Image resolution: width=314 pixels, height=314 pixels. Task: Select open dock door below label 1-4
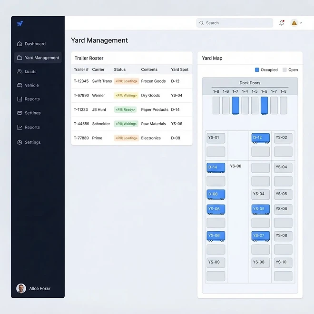245,105
